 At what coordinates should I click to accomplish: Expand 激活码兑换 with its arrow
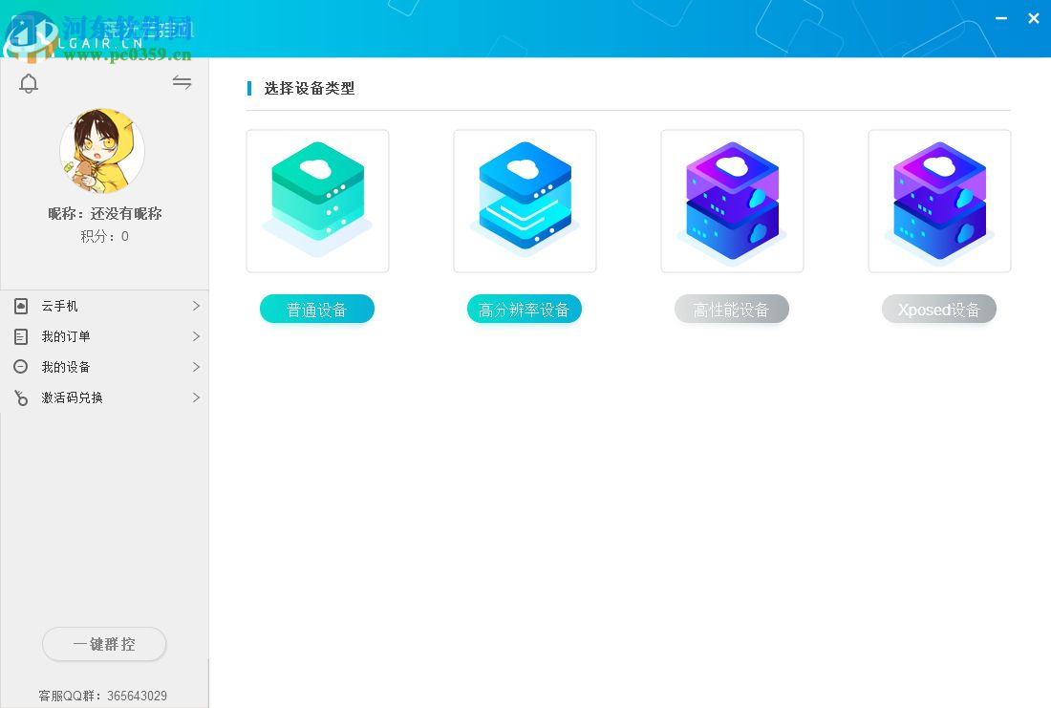(196, 397)
